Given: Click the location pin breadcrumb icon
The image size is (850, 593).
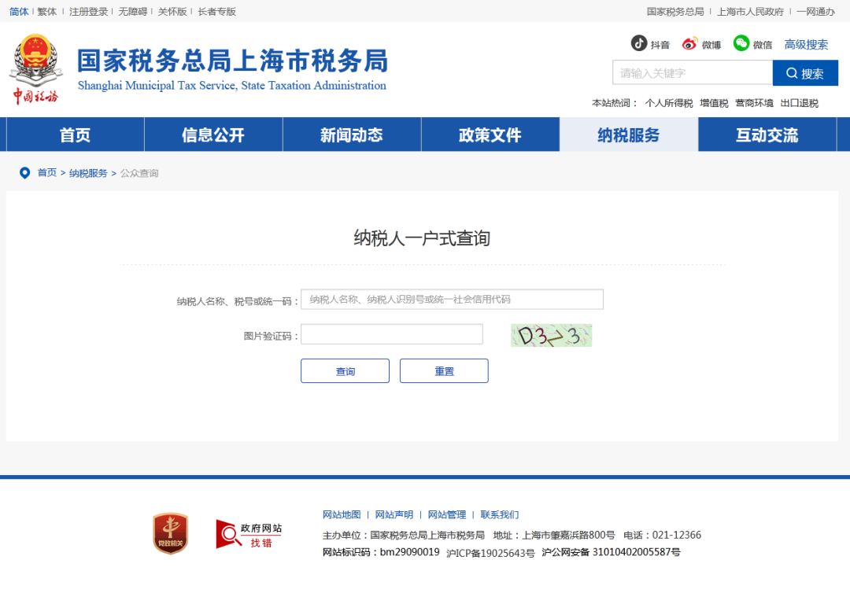Looking at the screenshot, I should pyautogui.click(x=24, y=173).
